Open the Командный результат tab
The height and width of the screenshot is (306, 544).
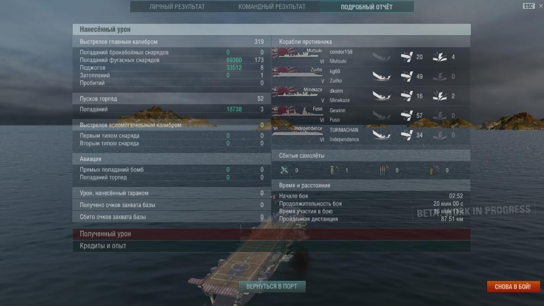[272, 7]
